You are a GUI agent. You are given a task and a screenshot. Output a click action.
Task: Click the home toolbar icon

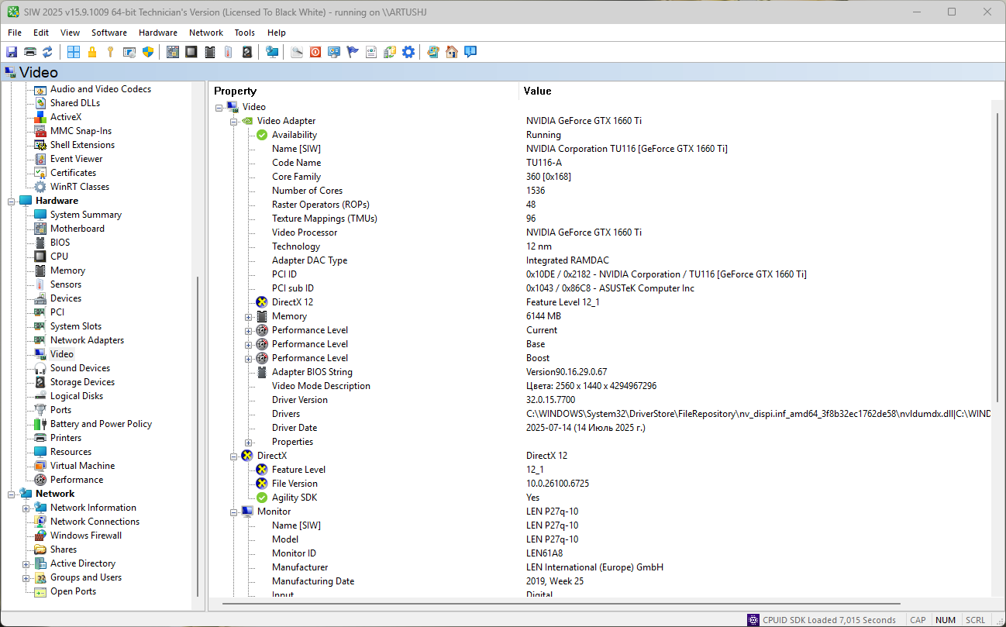pyautogui.click(x=452, y=52)
